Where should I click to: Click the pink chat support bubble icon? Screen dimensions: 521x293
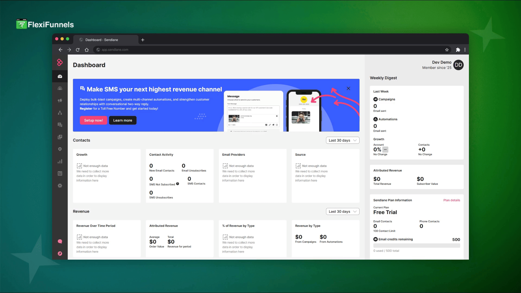60,241
